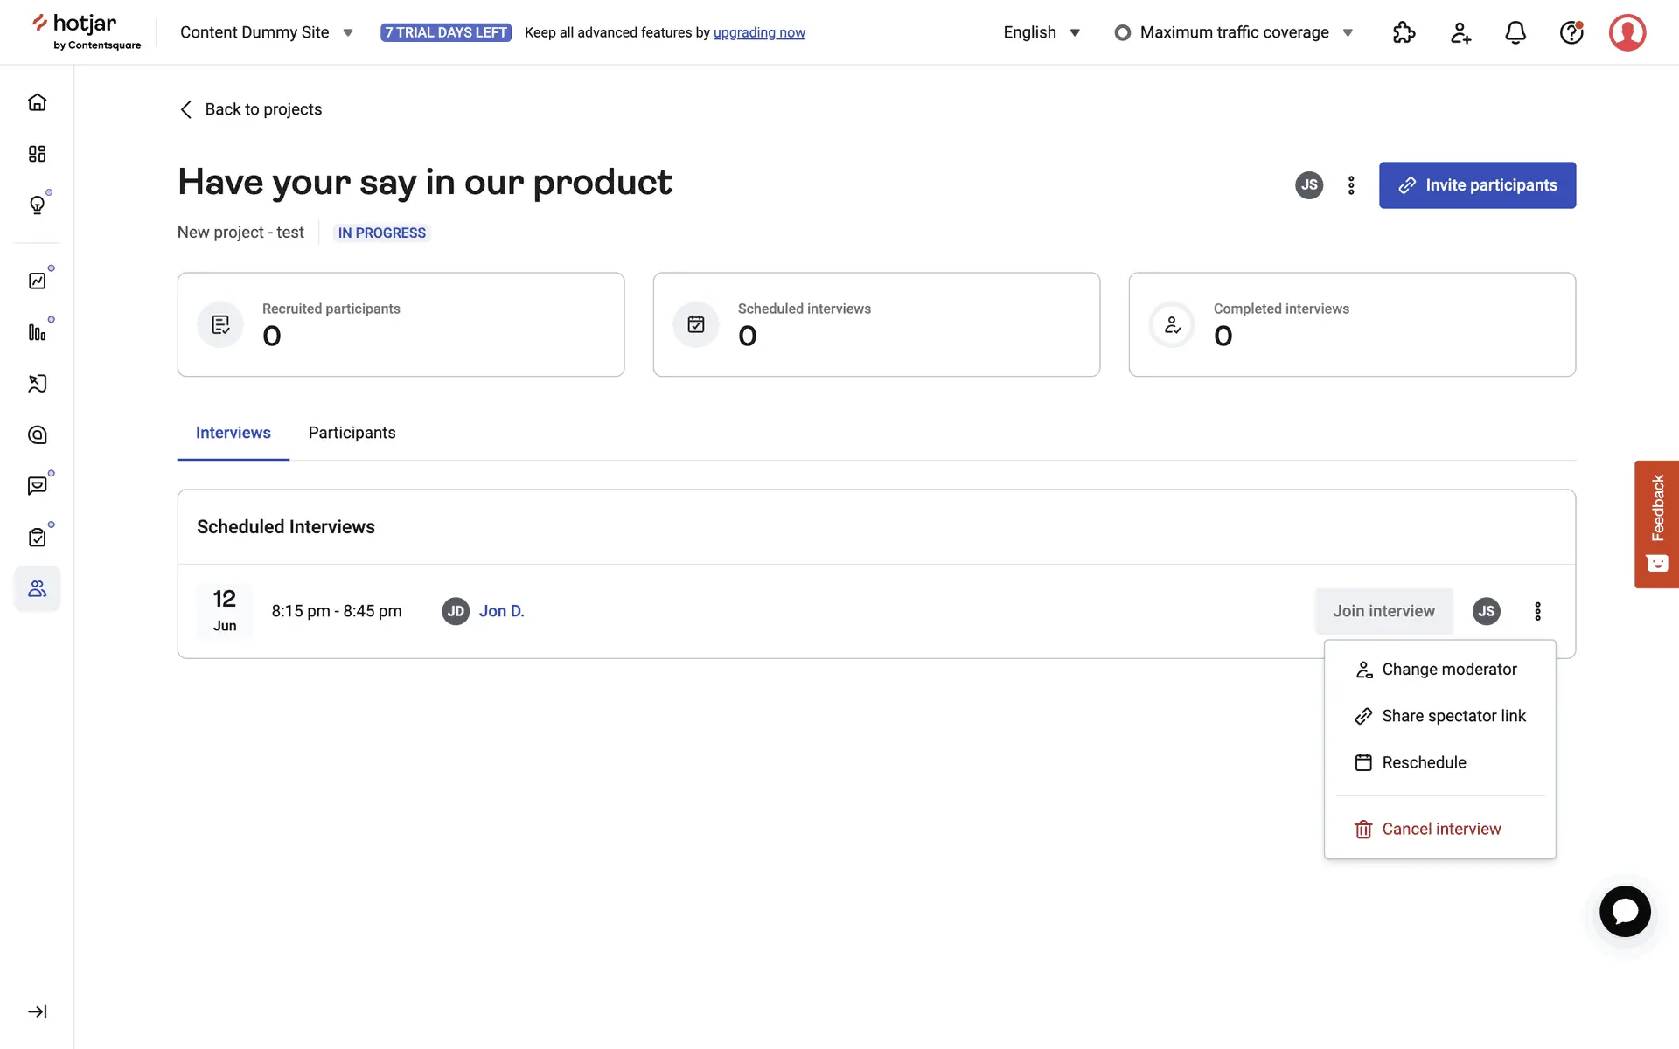1679x1049 pixels.
Task: Choose Cancel interview in the menu
Action: tap(1440, 829)
